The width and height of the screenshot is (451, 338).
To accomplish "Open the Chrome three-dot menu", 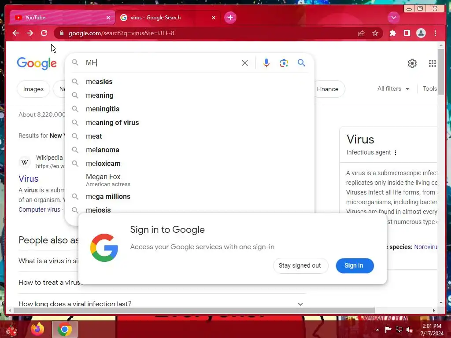I will tap(435, 33).
